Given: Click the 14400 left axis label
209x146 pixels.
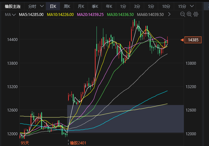Looking at the screenshot, I should click(x=12, y=39).
